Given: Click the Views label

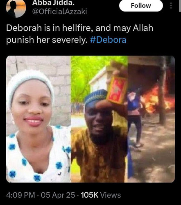Looking at the screenshot, I should [x=111, y=195].
